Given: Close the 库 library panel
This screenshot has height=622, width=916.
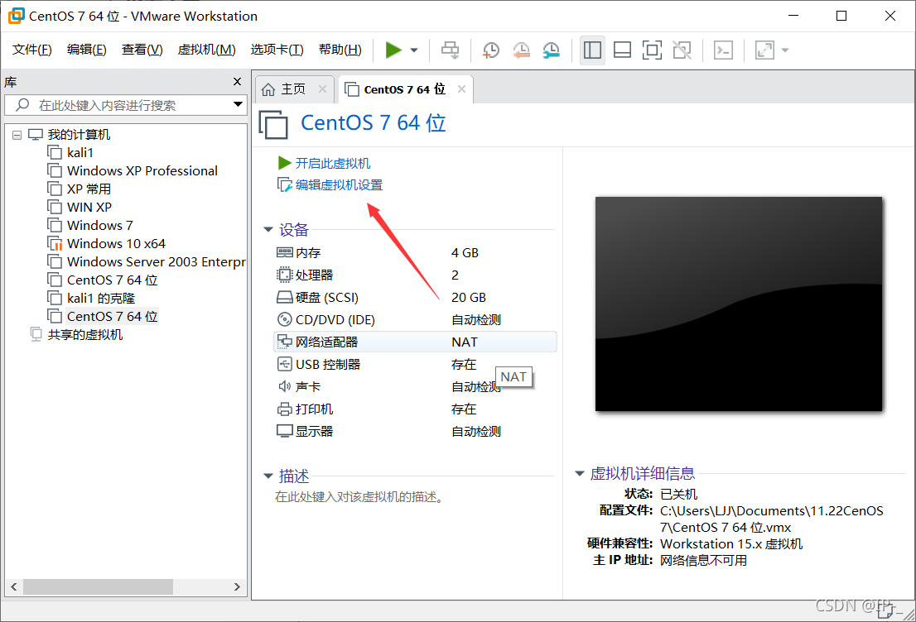Looking at the screenshot, I should pos(237,82).
